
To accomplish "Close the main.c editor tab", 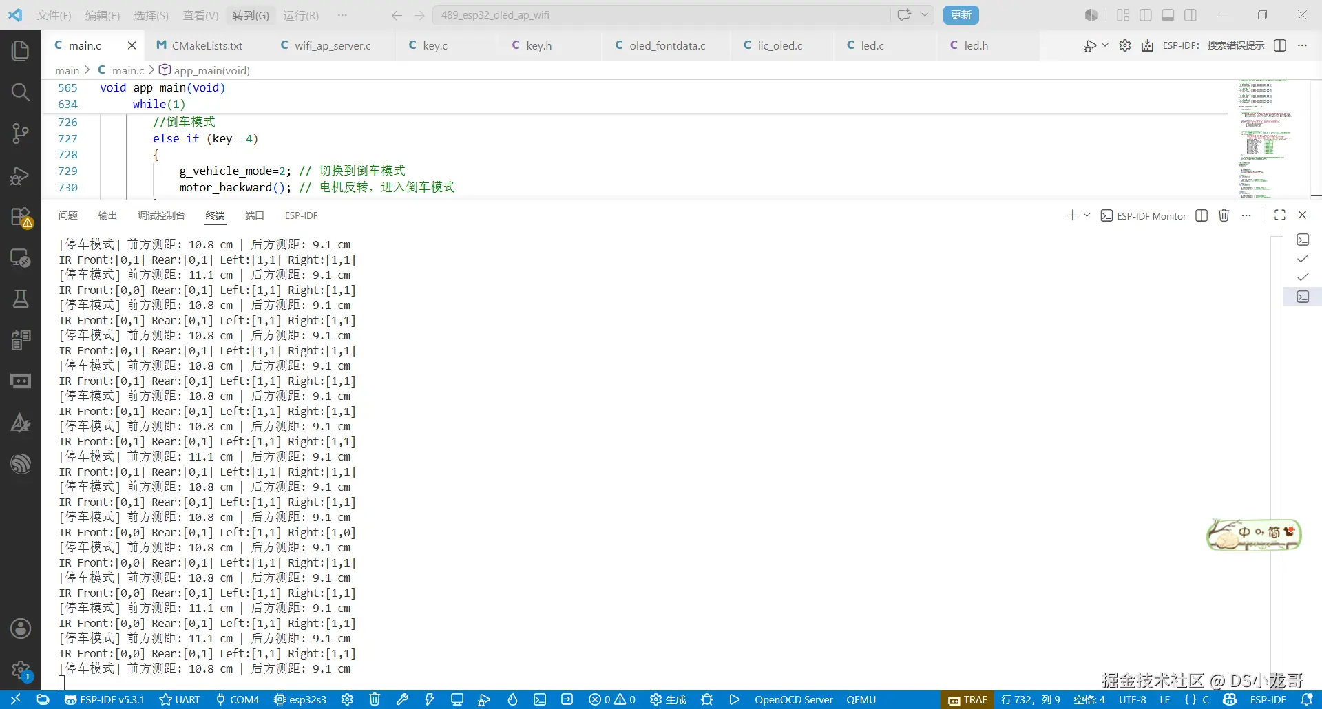I will point(132,45).
